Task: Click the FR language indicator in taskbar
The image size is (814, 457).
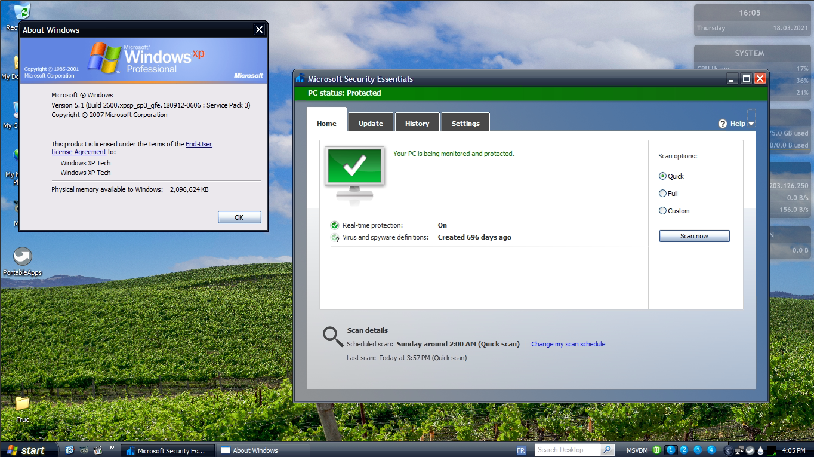Action: [521, 450]
